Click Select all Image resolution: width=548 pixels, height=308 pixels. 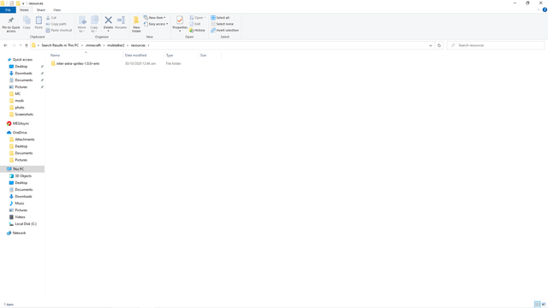(x=220, y=17)
